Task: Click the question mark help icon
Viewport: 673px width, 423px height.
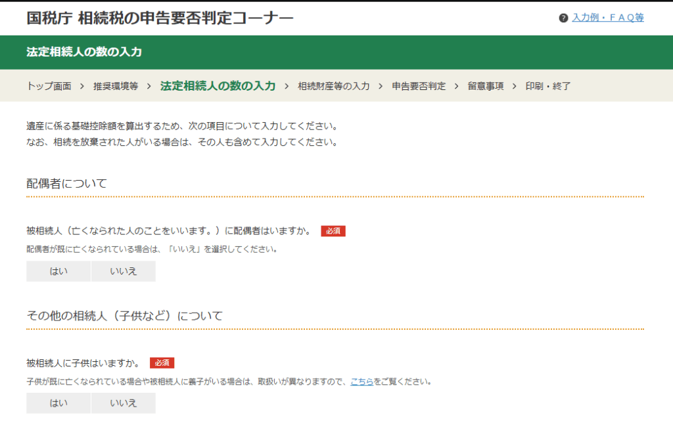Action: click(563, 18)
